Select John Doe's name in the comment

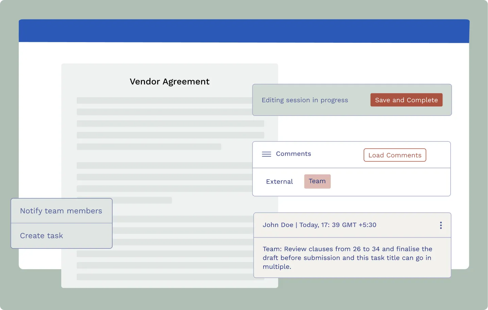(x=278, y=225)
